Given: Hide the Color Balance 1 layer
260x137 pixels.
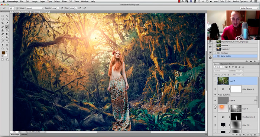Looking at the screenshot, I should click(215, 89).
